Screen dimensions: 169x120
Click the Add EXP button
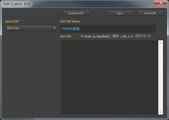(150, 13)
